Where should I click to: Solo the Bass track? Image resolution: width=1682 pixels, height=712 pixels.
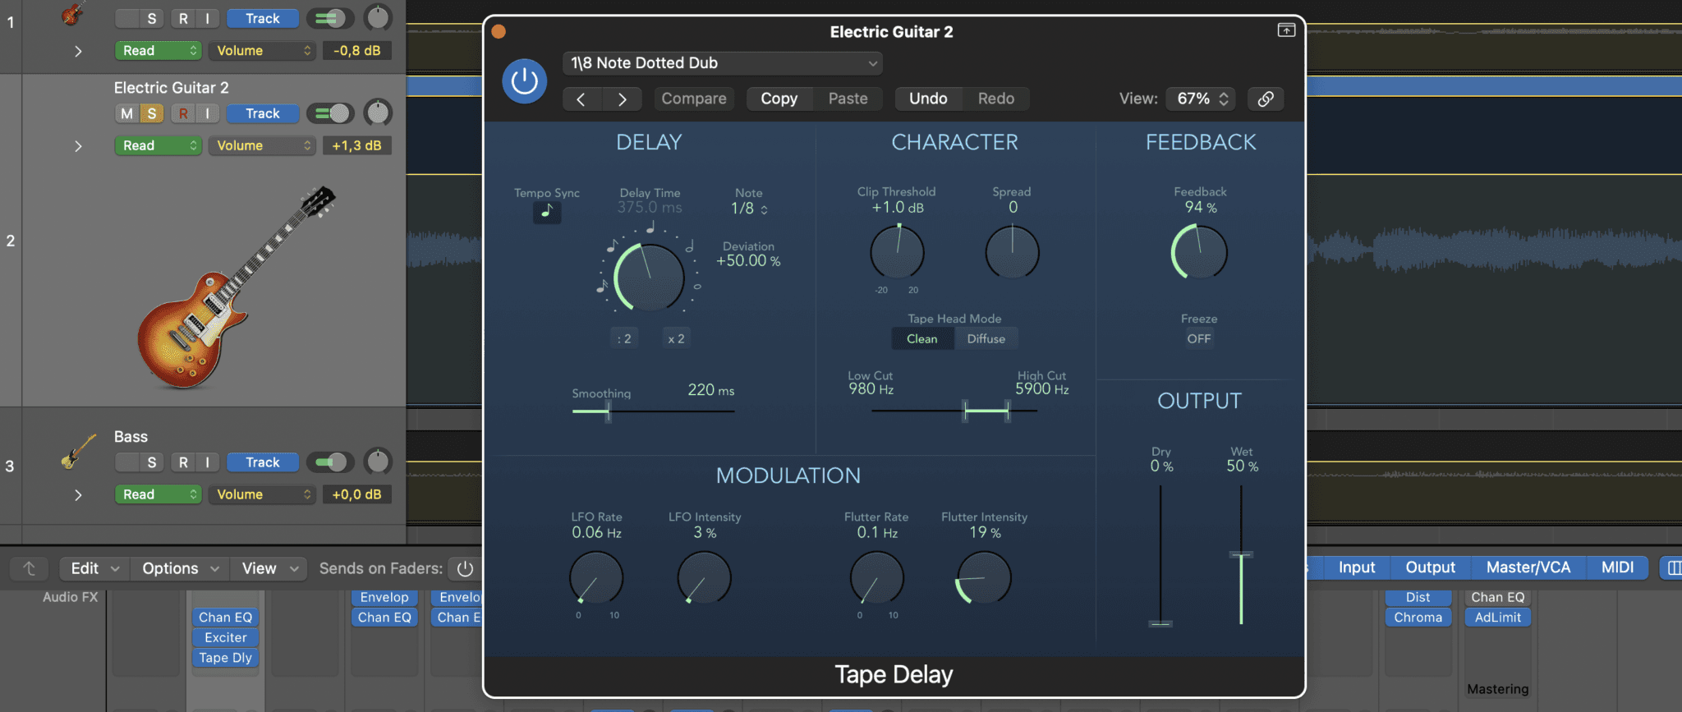click(151, 462)
